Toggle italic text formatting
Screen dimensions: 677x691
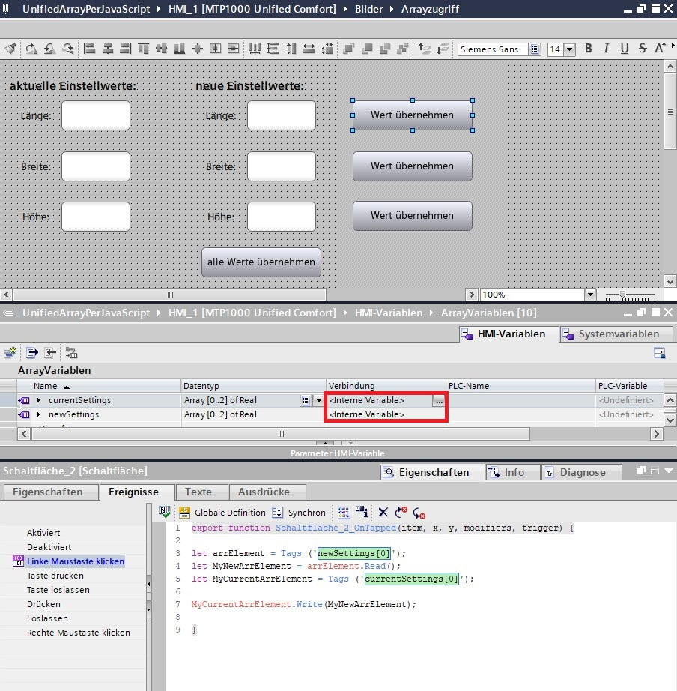click(607, 49)
